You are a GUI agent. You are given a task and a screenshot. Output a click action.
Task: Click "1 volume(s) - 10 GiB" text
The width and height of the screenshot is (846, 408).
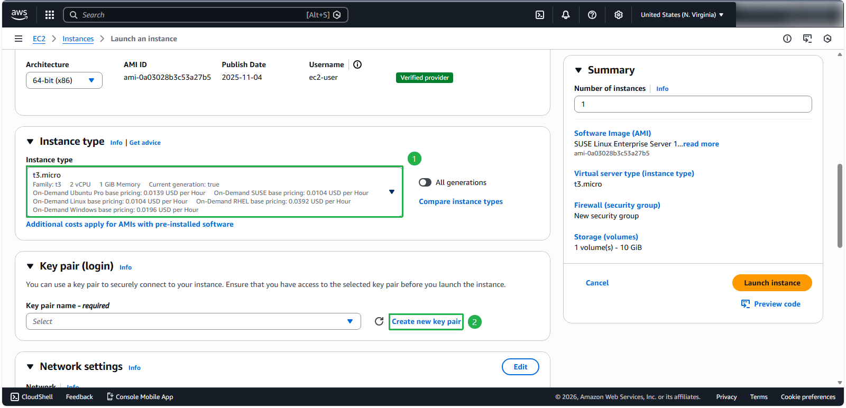608,247
